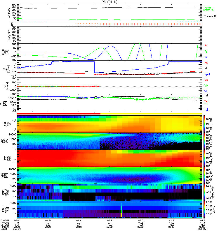Click the AE Index axis label

9,13
